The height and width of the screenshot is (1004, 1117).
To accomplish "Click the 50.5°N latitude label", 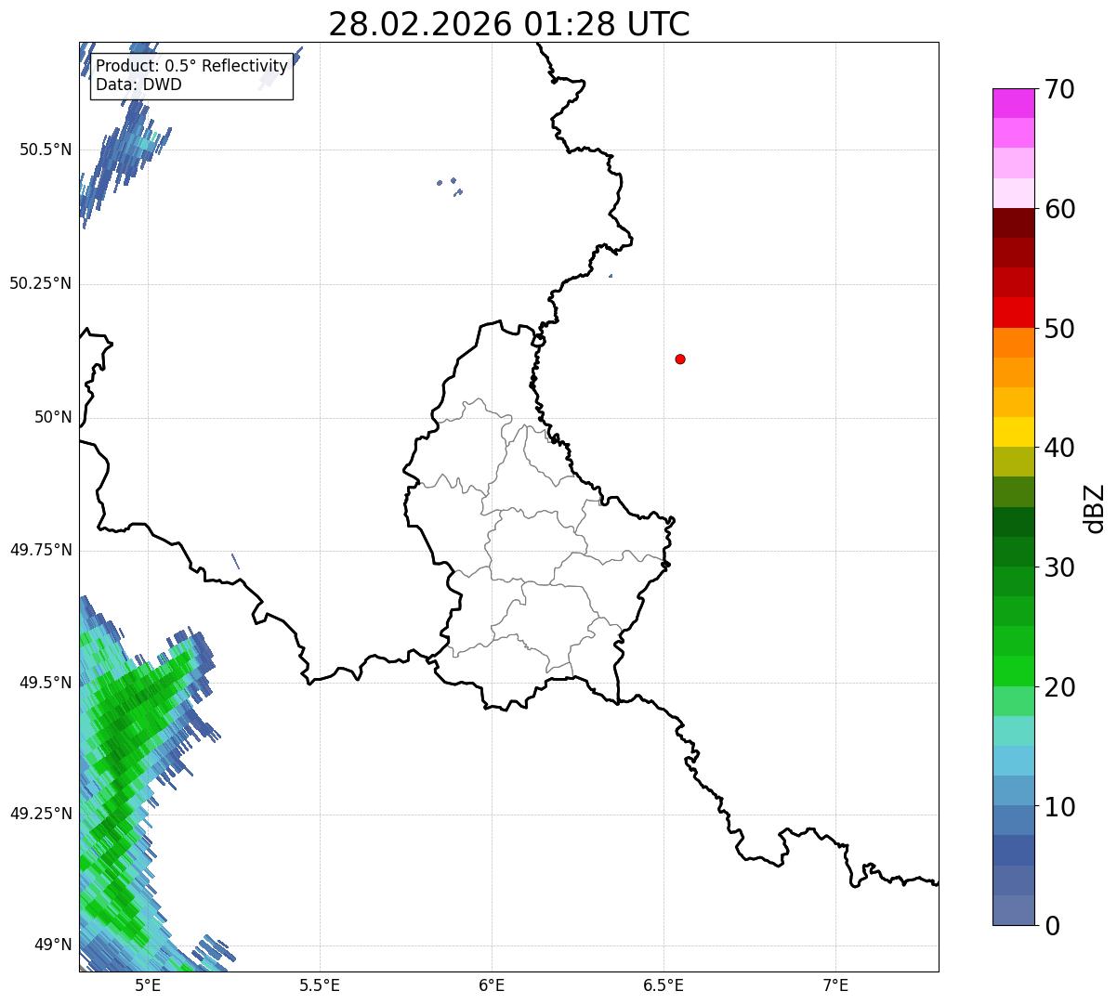I will pos(46,150).
